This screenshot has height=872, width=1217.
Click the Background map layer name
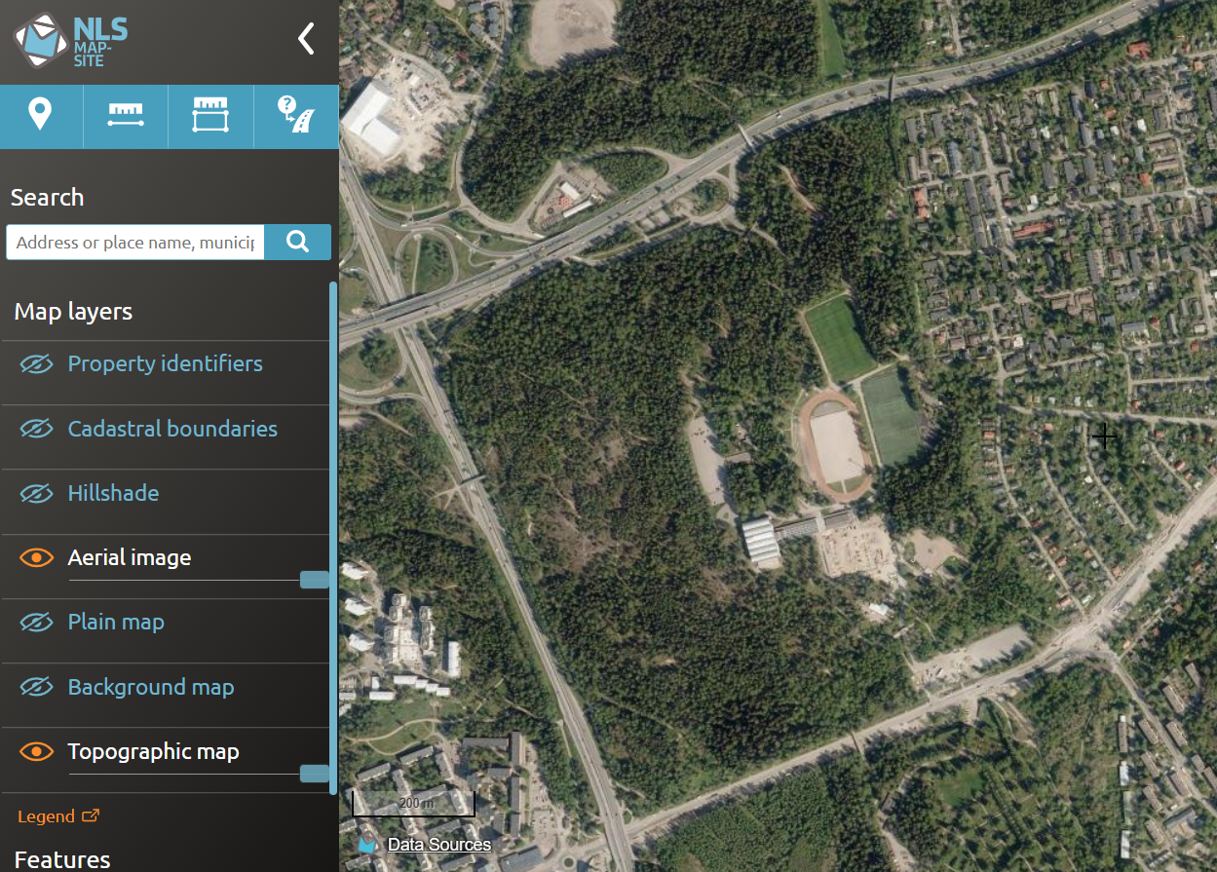point(151,687)
